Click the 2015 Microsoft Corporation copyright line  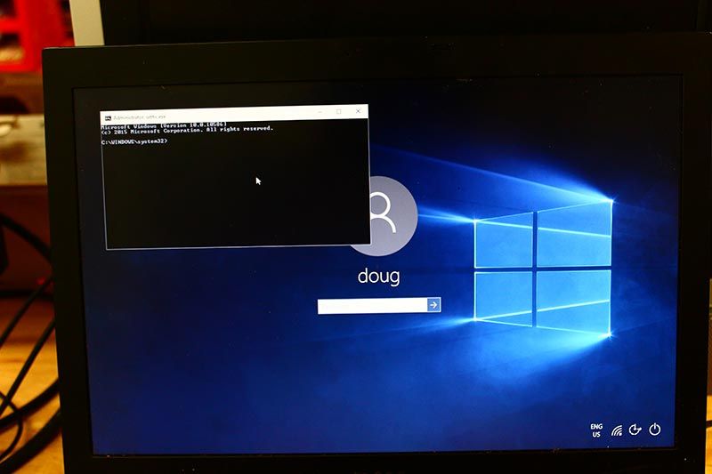187,130
